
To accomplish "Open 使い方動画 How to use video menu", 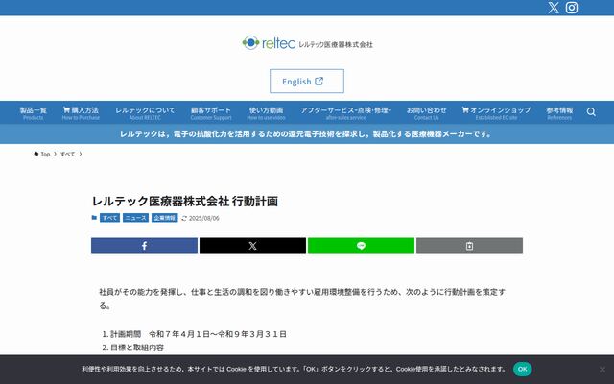I will tap(266, 113).
